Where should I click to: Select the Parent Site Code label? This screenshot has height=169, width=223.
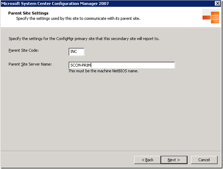[x=23, y=50]
